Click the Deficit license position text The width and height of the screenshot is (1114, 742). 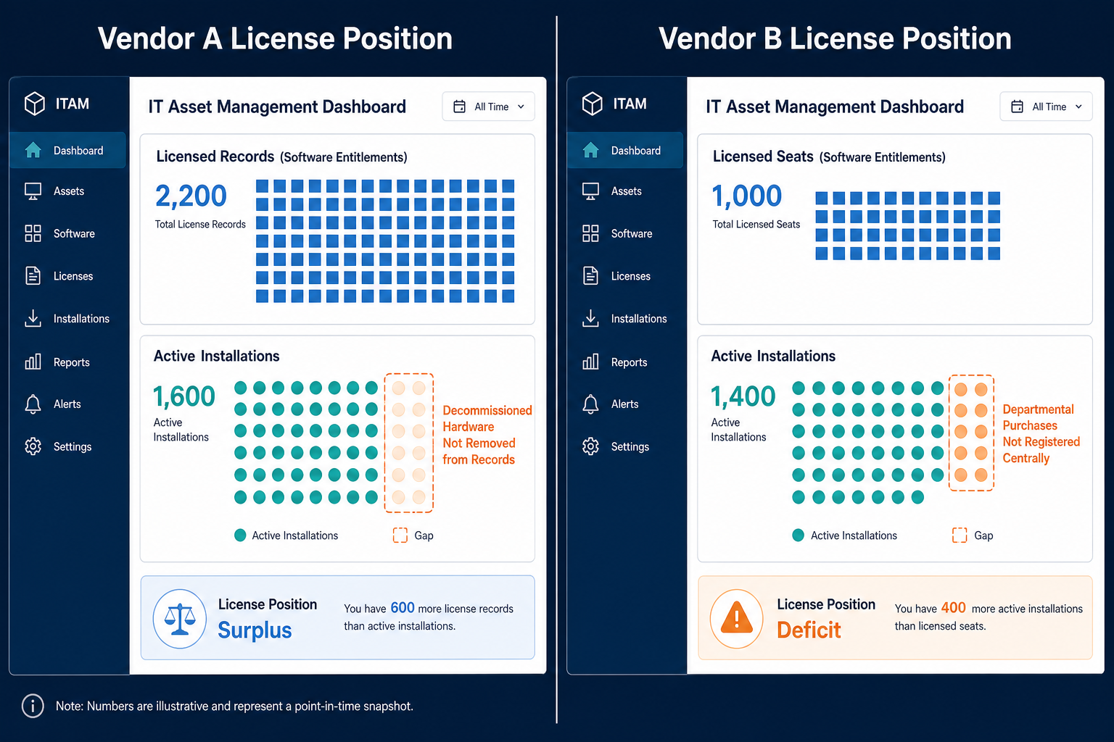[x=809, y=630]
